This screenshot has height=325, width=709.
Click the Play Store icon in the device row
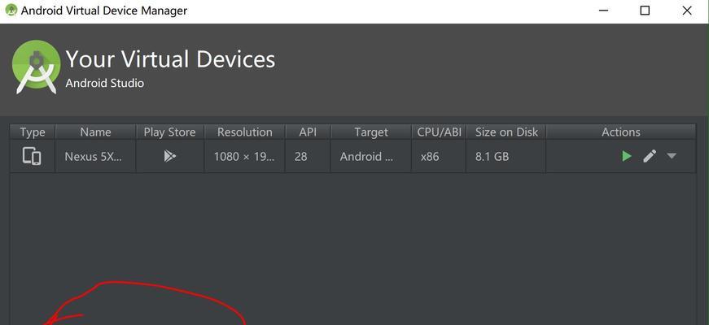tap(169, 156)
